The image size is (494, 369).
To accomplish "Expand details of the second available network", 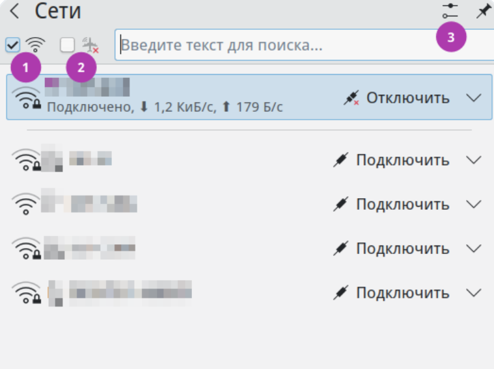I will [474, 205].
